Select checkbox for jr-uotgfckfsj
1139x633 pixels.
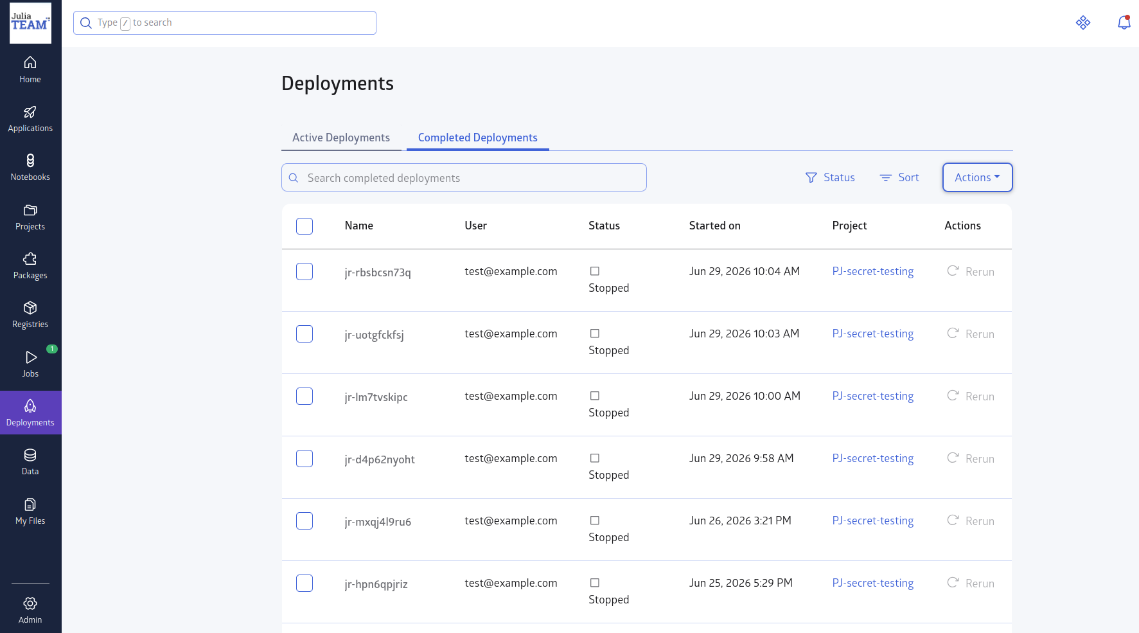(x=305, y=334)
